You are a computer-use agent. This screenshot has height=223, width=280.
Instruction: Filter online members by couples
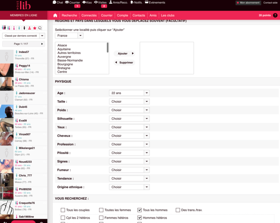(9, 28)
